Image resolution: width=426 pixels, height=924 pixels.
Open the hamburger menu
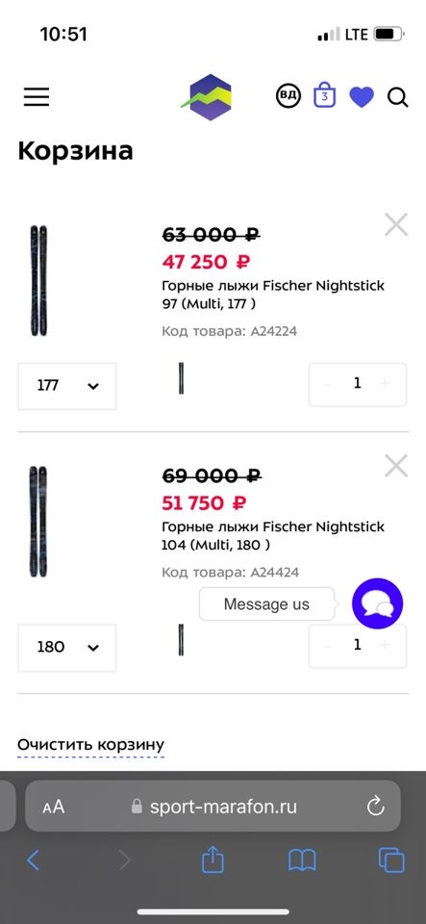pos(37,96)
